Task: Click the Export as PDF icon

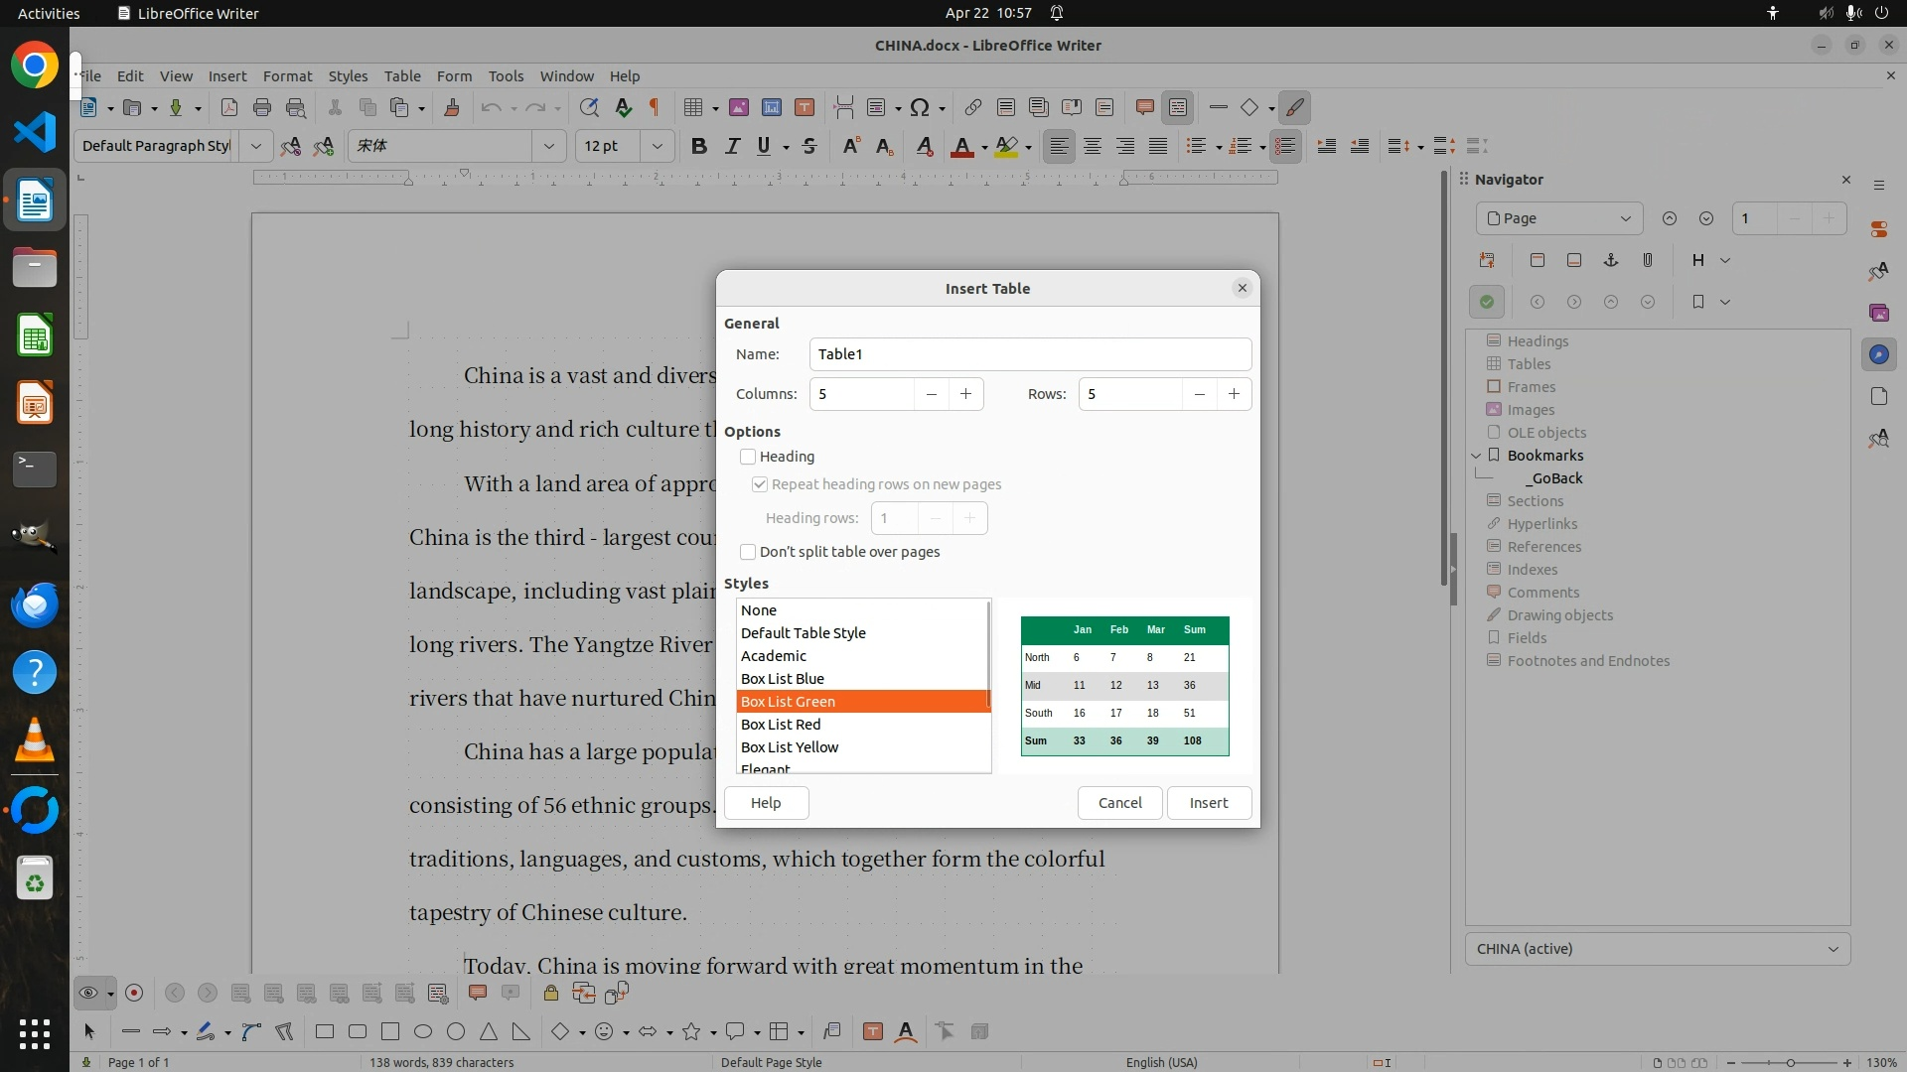Action: click(228, 107)
